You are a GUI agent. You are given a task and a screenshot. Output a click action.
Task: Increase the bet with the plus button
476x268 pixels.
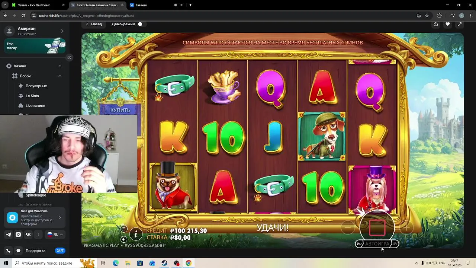407,227
